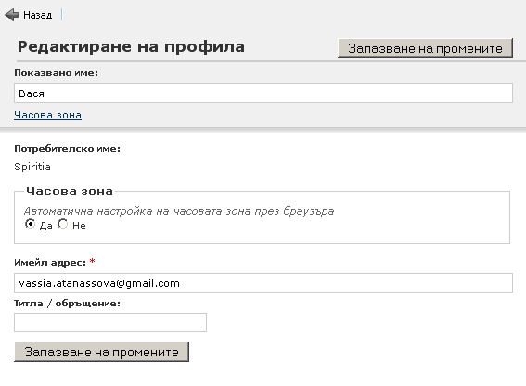Click the Да option label text
526x386 pixels.
click(46, 226)
